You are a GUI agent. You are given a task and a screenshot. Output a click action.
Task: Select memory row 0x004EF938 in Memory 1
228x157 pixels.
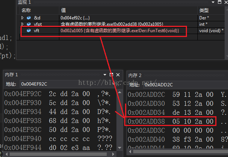pos(57,121)
